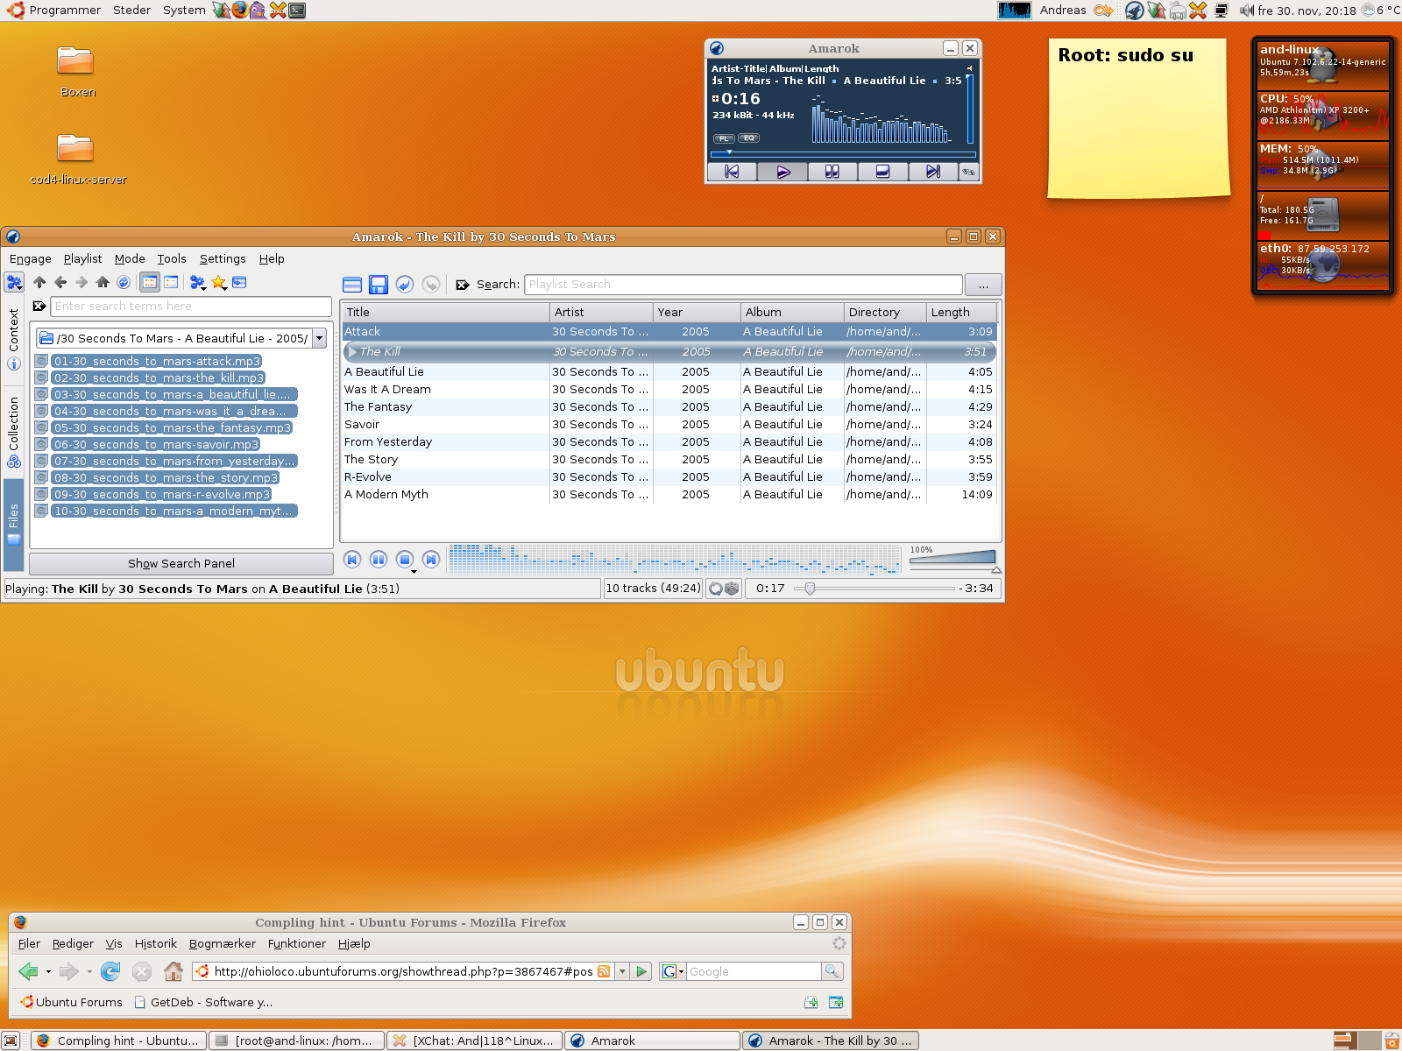Skip to next track in mini player
Viewport: 1402px width, 1051px height.
click(932, 172)
